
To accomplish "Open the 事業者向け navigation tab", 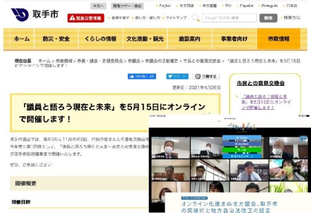I will coord(234,39).
